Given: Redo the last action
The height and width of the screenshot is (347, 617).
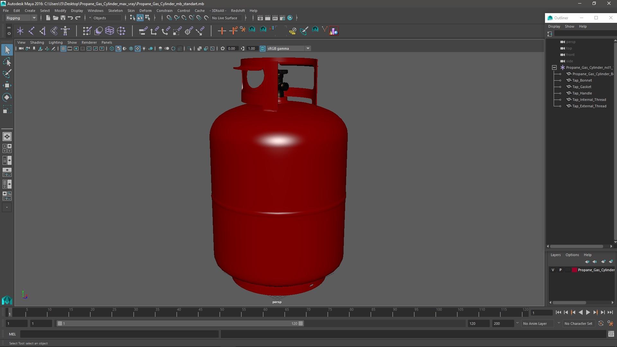Looking at the screenshot, I should pyautogui.click(x=78, y=18).
